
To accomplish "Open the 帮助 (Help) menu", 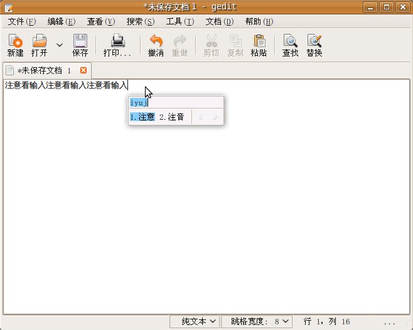I will click(259, 21).
